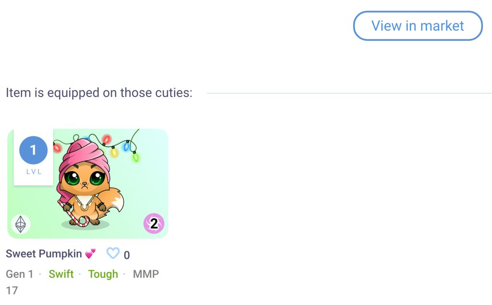Click the Gen 1 label
This screenshot has width=492, height=305.
click(20, 274)
